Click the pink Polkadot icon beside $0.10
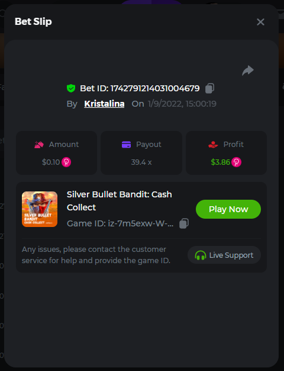 click(66, 162)
